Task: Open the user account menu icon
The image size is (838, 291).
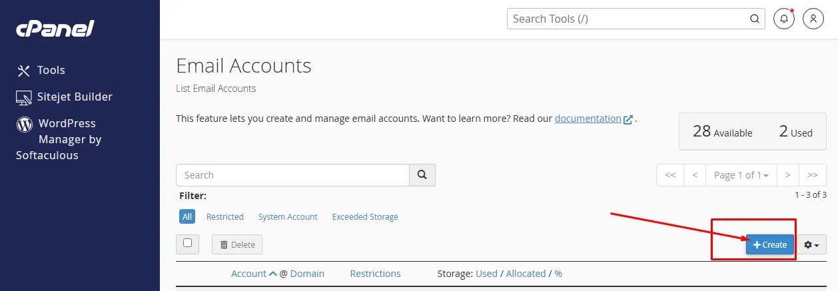Action: point(813,19)
